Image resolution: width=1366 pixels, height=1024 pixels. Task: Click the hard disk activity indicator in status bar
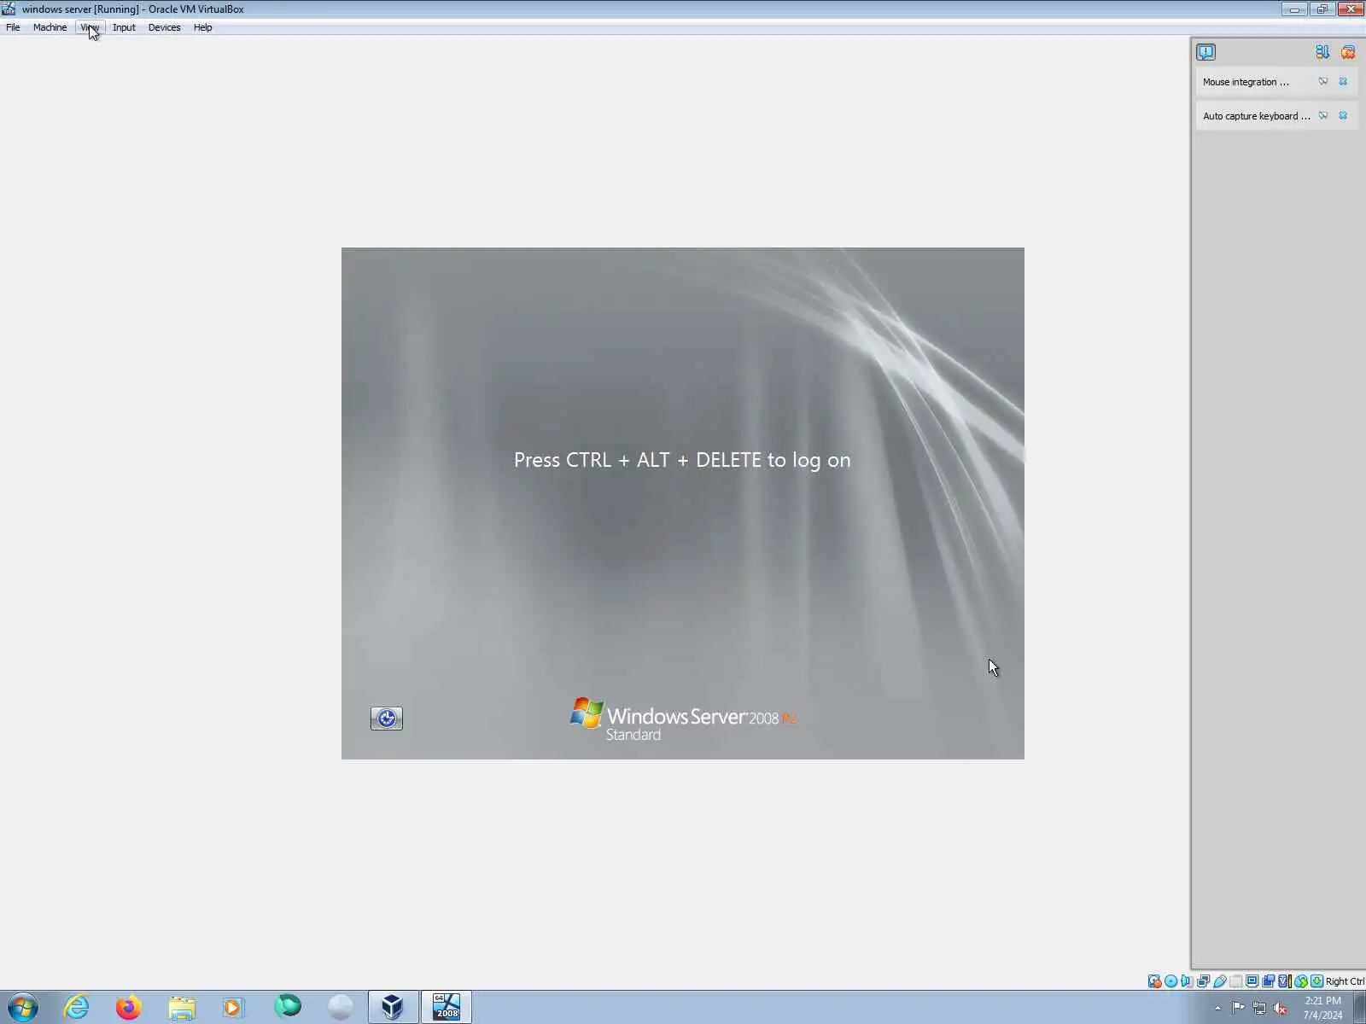click(1154, 981)
